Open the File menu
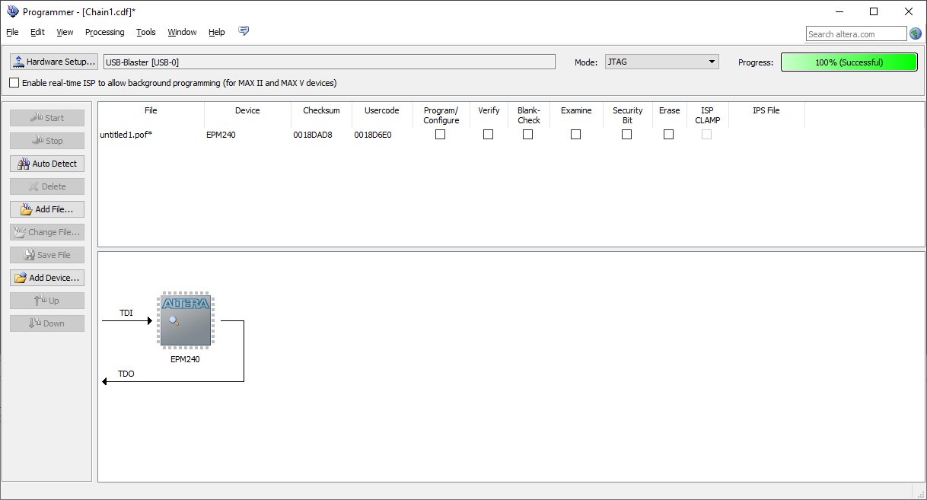The image size is (927, 500). (x=12, y=32)
